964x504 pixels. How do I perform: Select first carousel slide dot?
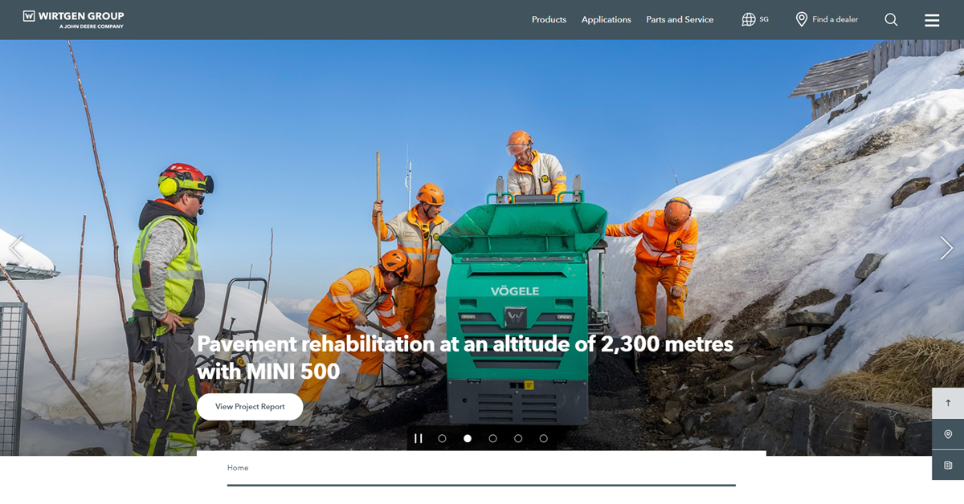442,438
